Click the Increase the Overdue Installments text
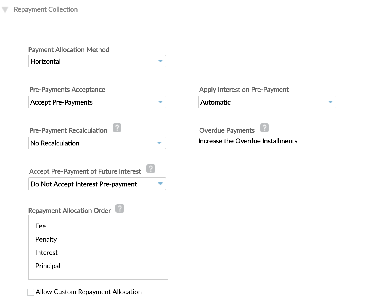This screenshot has height=303, width=381. click(x=248, y=141)
